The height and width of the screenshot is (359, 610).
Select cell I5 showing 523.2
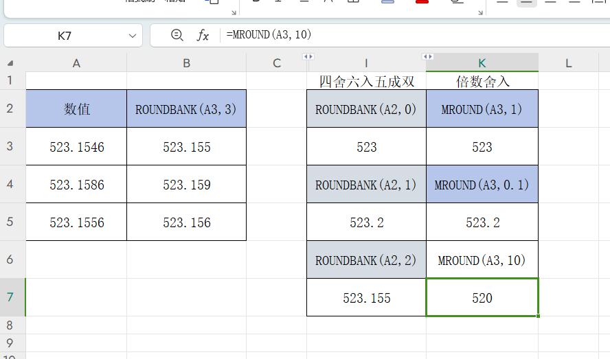click(366, 222)
